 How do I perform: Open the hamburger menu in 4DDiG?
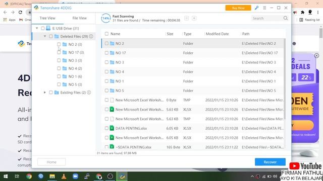pos(264,8)
